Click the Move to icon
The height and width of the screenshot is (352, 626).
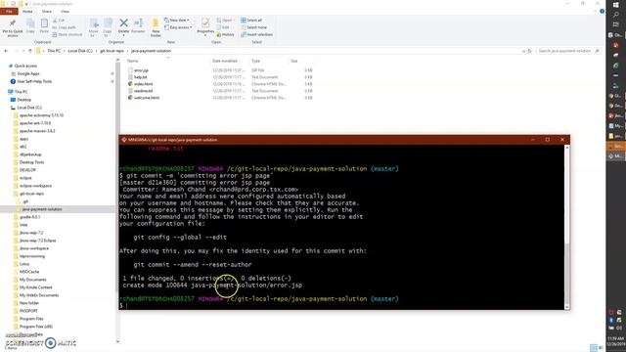click(x=94, y=23)
